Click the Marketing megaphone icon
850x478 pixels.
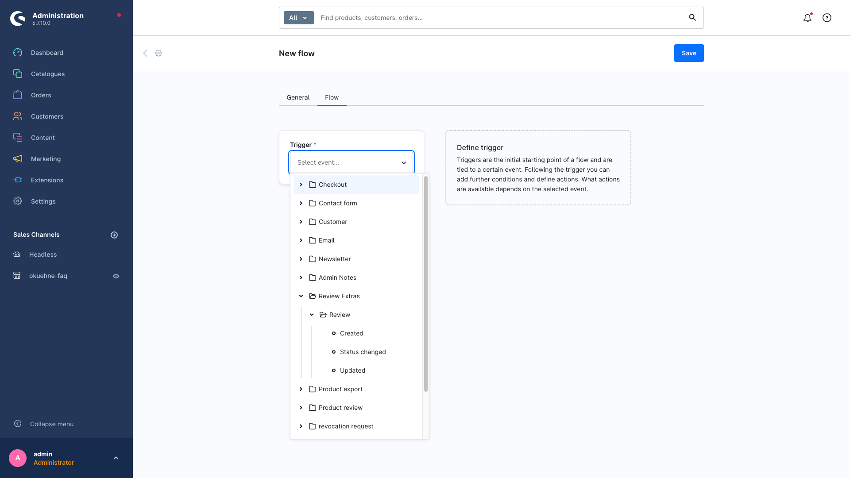18,159
